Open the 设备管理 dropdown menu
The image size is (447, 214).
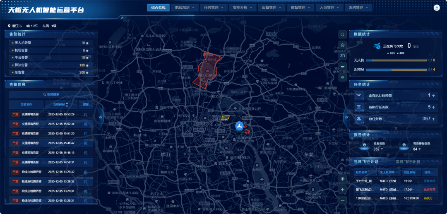(x=272, y=8)
